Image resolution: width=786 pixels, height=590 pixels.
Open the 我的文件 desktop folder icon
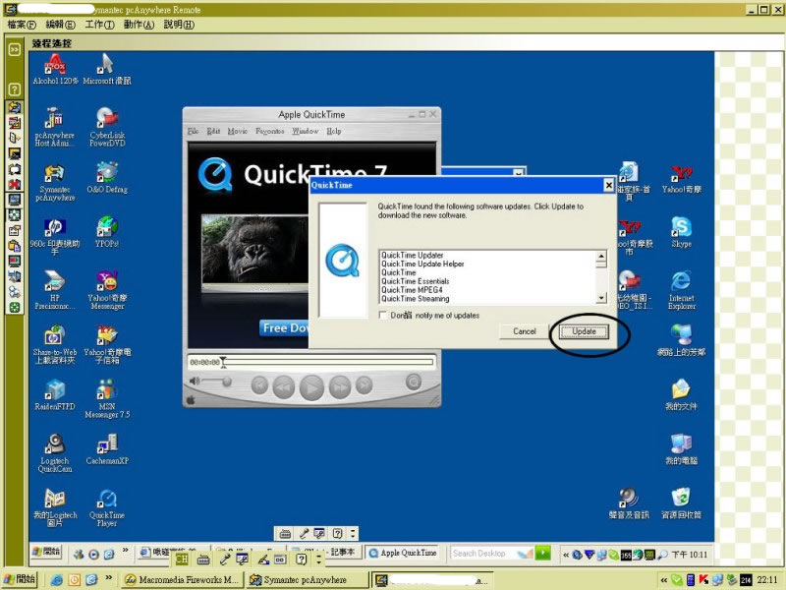click(681, 395)
